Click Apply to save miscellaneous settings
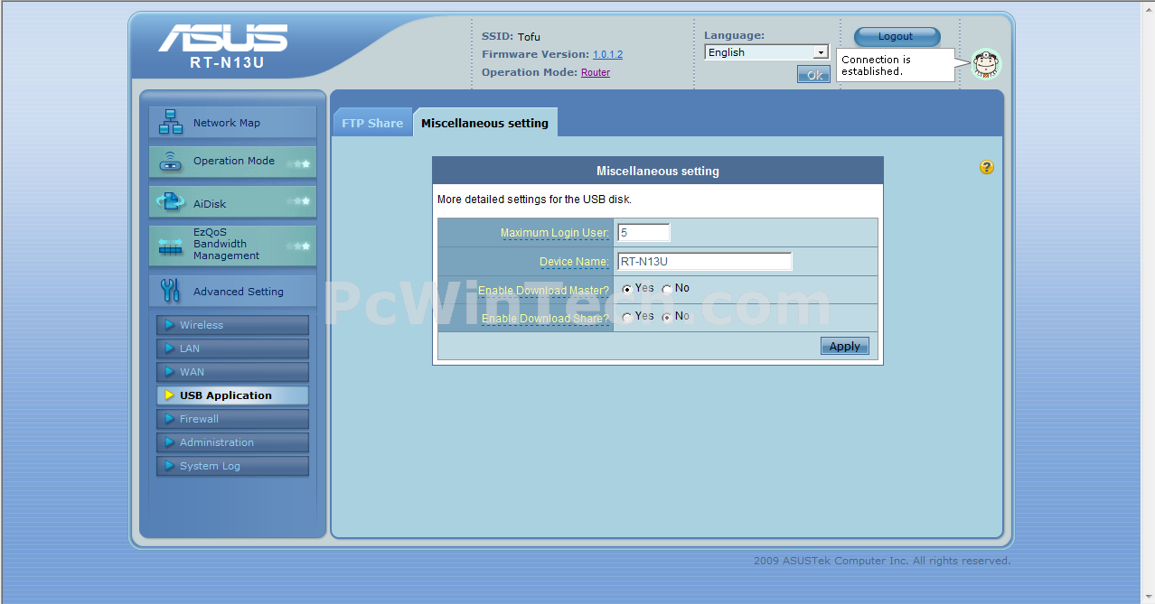1155x604 pixels. (845, 346)
